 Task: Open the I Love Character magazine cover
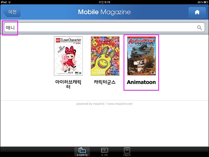68,56
